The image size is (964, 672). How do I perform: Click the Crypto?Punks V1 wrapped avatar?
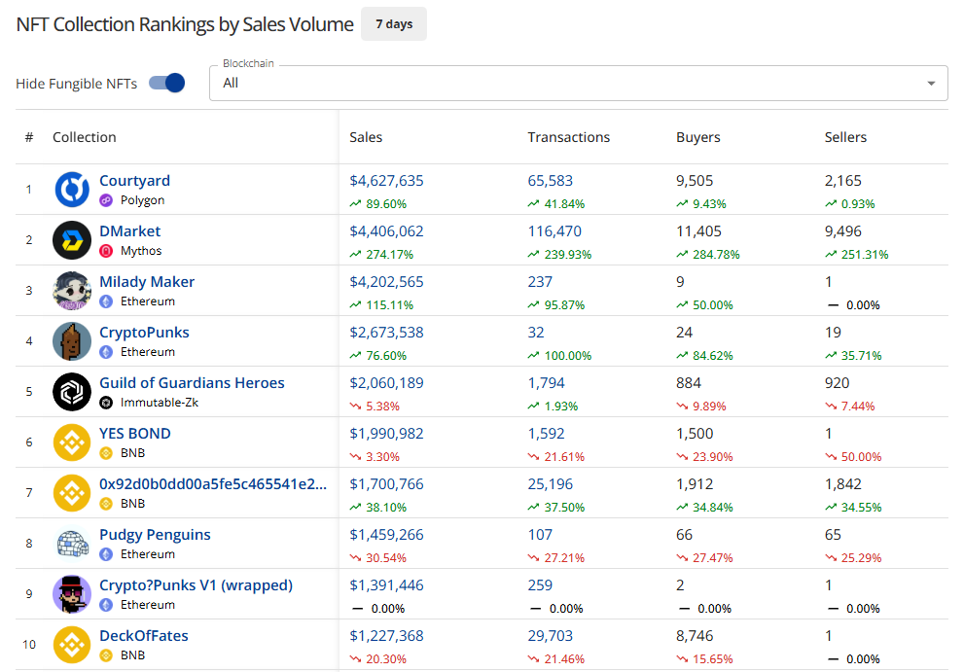tap(72, 594)
